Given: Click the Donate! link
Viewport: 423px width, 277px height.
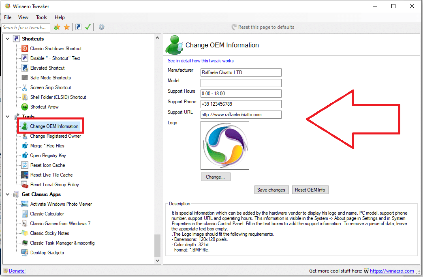Looking at the screenshot, I should click(x=17, y=271).
